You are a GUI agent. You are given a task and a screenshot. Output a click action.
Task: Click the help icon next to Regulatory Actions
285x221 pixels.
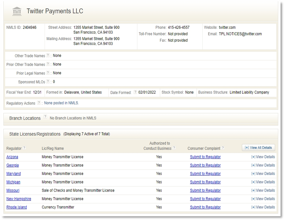39,103
